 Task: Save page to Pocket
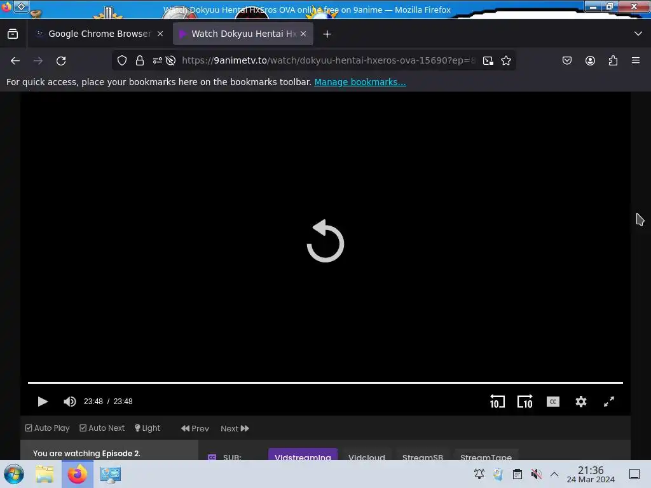[566, 60]
